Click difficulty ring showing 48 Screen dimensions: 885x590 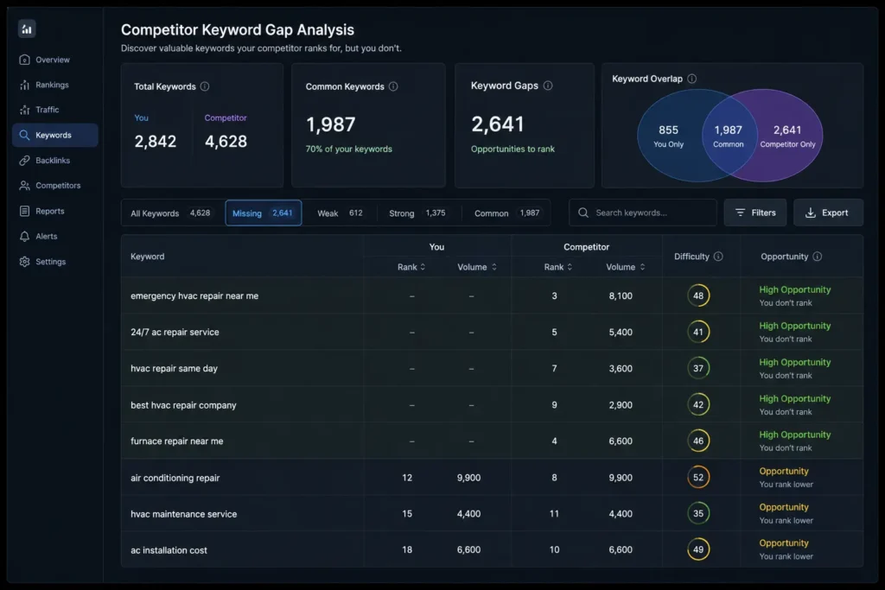click(698, 295)
